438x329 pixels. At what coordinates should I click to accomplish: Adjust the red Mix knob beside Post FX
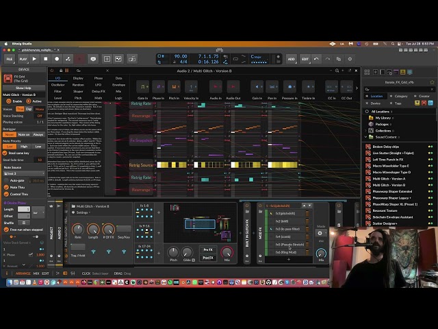coord(227,252)
